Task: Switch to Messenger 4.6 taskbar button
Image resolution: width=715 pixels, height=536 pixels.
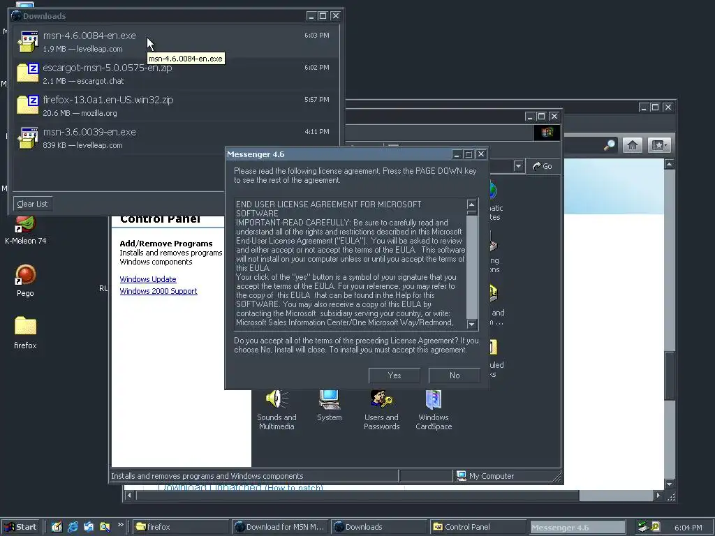Action: click(577, 528)
